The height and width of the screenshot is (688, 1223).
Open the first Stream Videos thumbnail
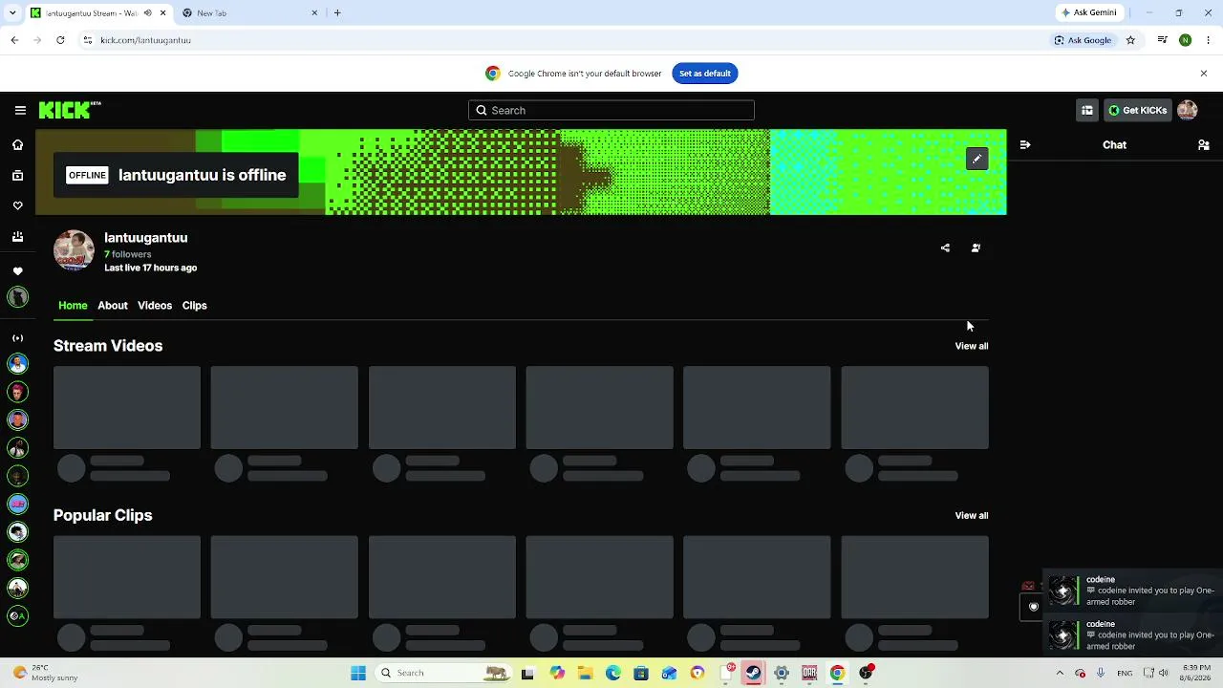[127, 408]
